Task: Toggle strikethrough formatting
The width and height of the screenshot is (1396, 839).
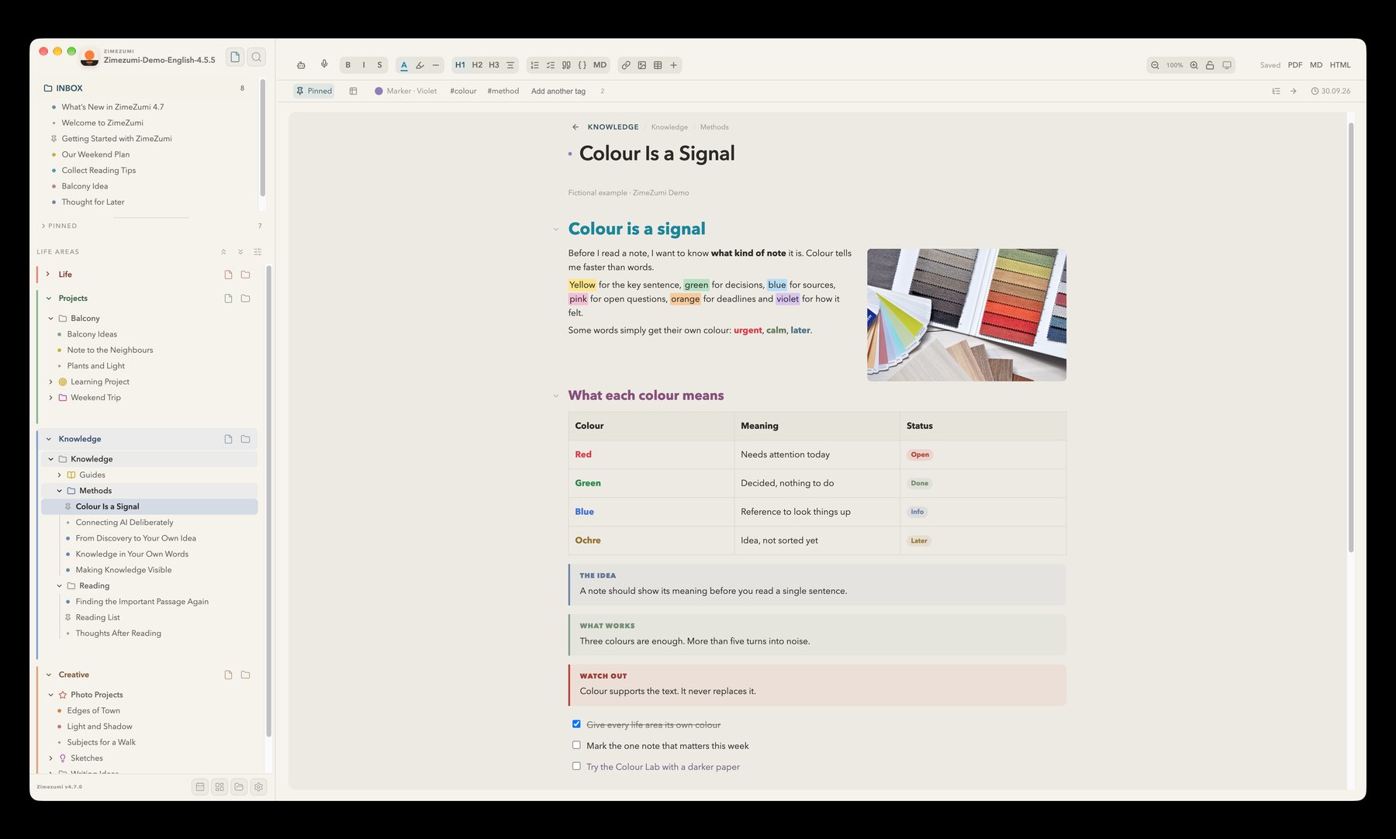Action: click(379, 65)
